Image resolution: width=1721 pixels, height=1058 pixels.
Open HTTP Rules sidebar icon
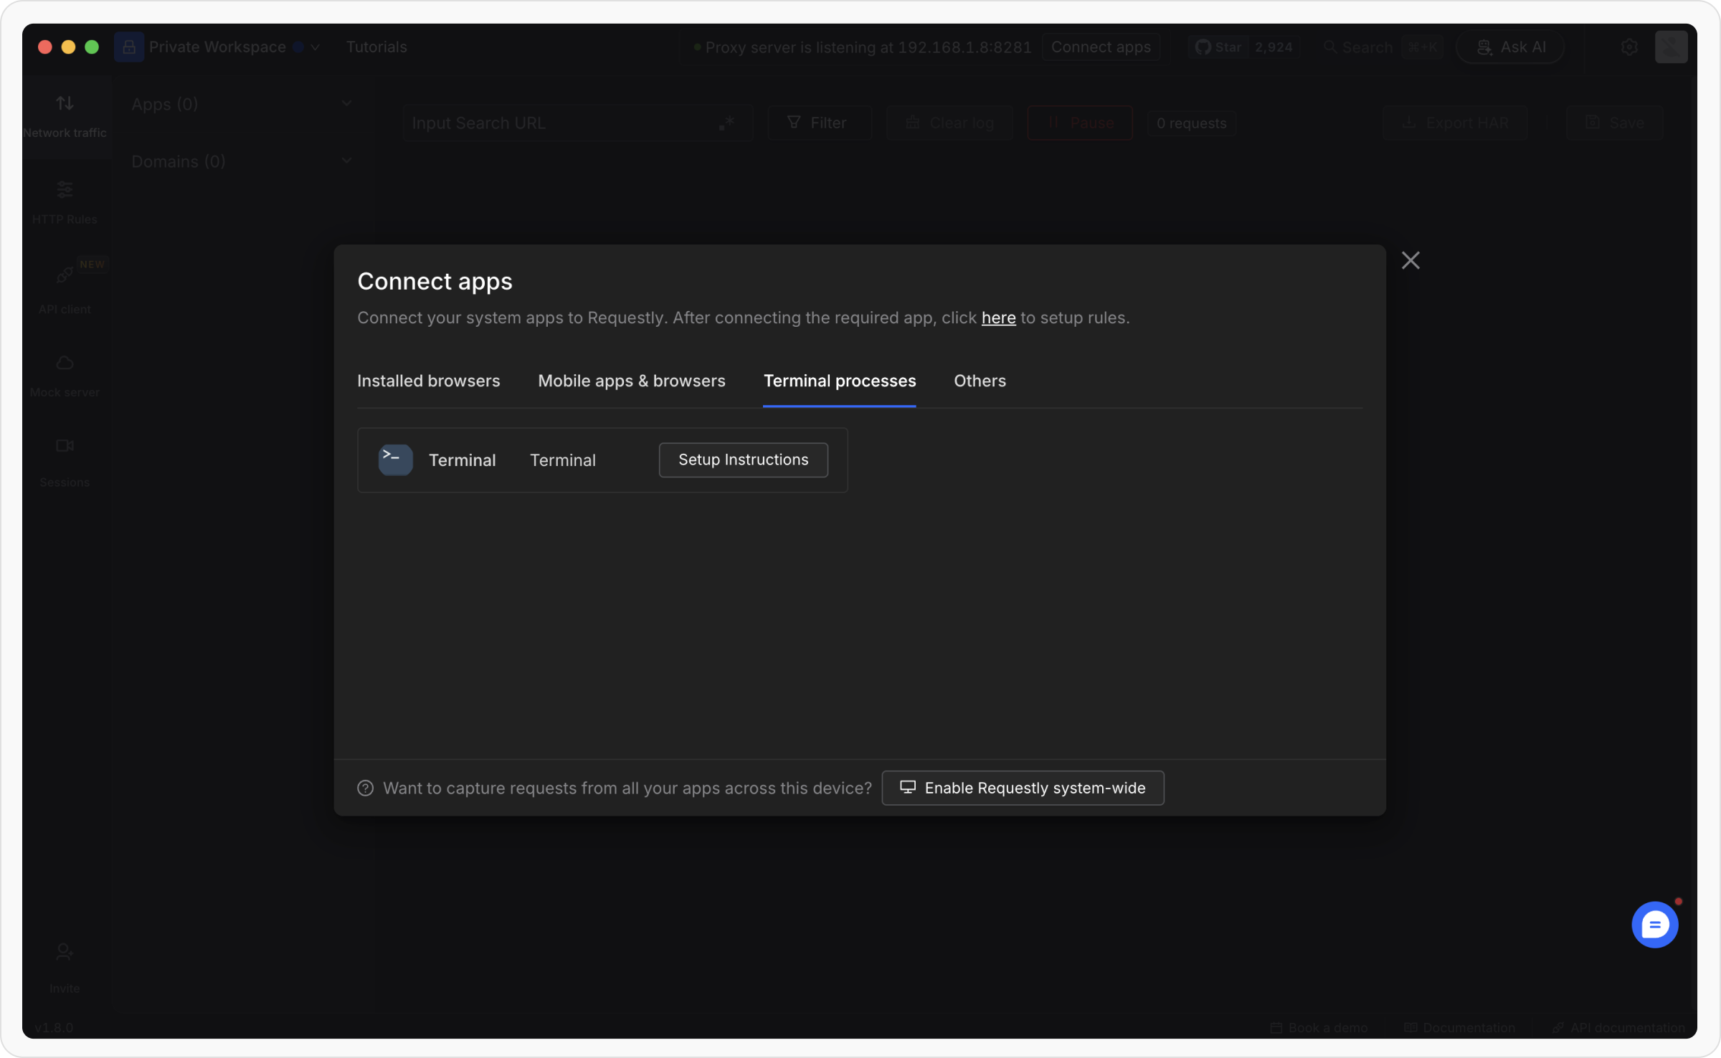point(65,190)
